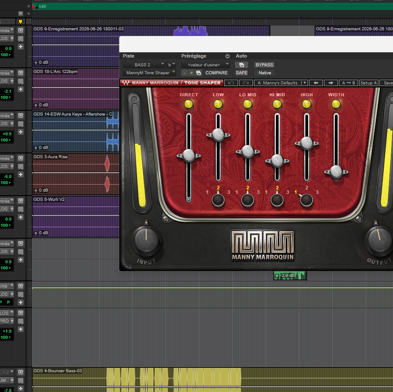Click the 140 tempo marker in the tempo ruler
This screenshot has width=393, height=392.
40,7
